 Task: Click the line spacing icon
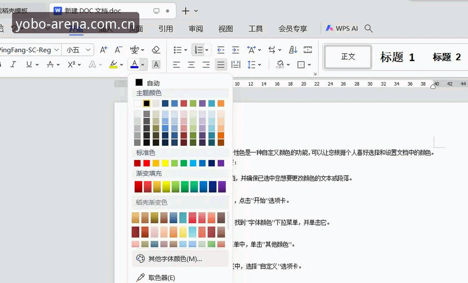[x=251, y=65]
